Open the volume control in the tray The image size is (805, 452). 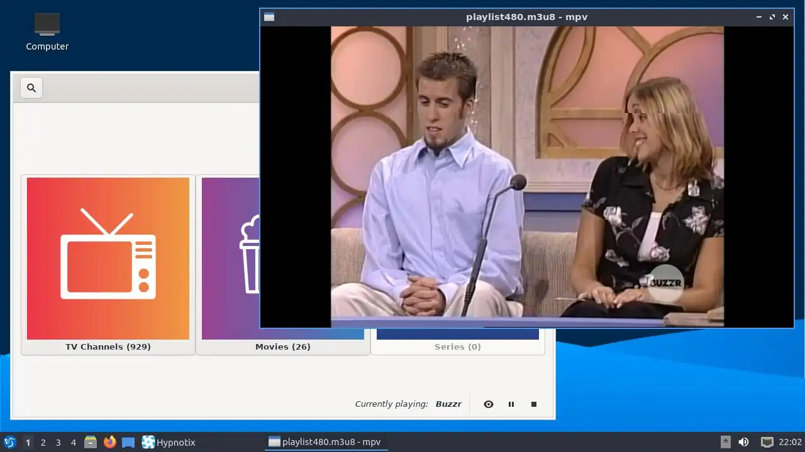pos(743,442)
